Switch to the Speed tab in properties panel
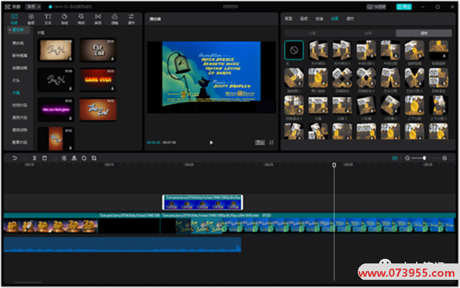The height and width of the screenshot is (288, 460). [319, 18]
